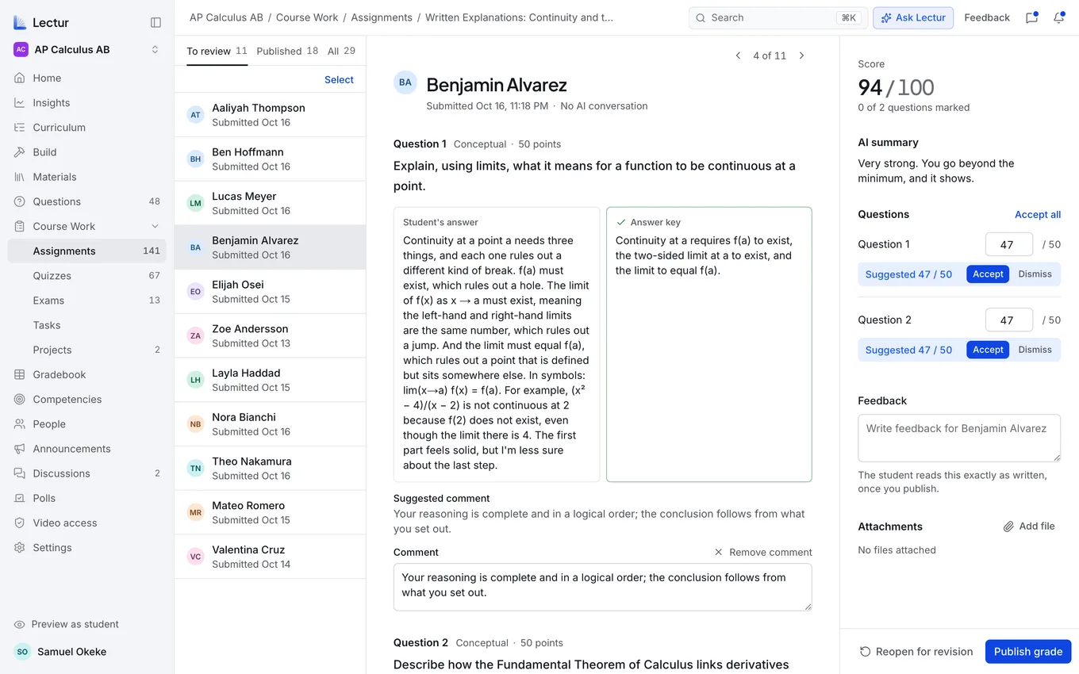
Task: Go to next submission arrow
Action: 801,56
